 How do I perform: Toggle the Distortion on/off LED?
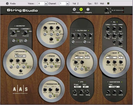(122, 82)
